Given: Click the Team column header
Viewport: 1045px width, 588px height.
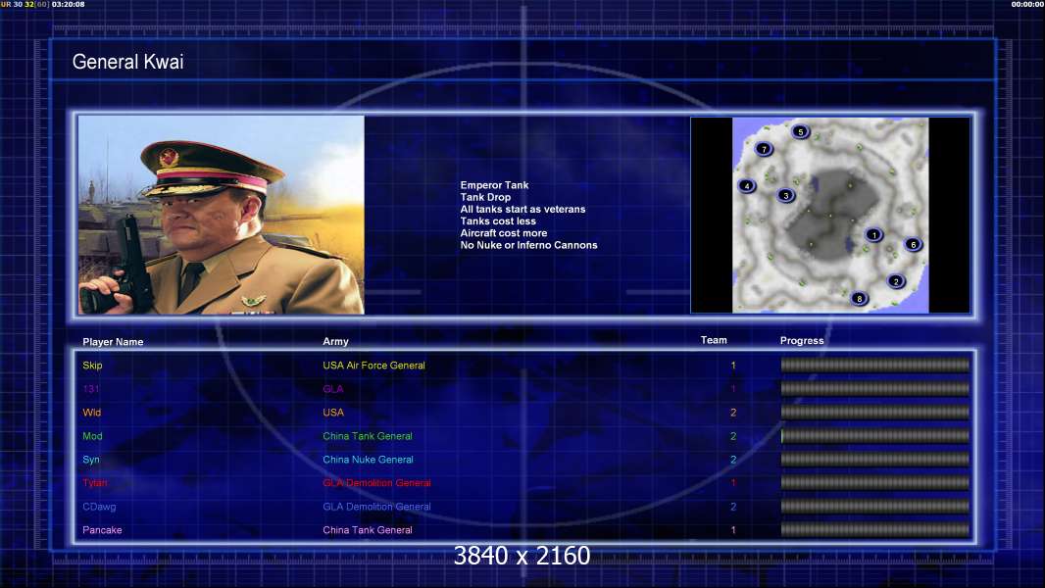Looking at the screenshot, I should tap(713, 340).
